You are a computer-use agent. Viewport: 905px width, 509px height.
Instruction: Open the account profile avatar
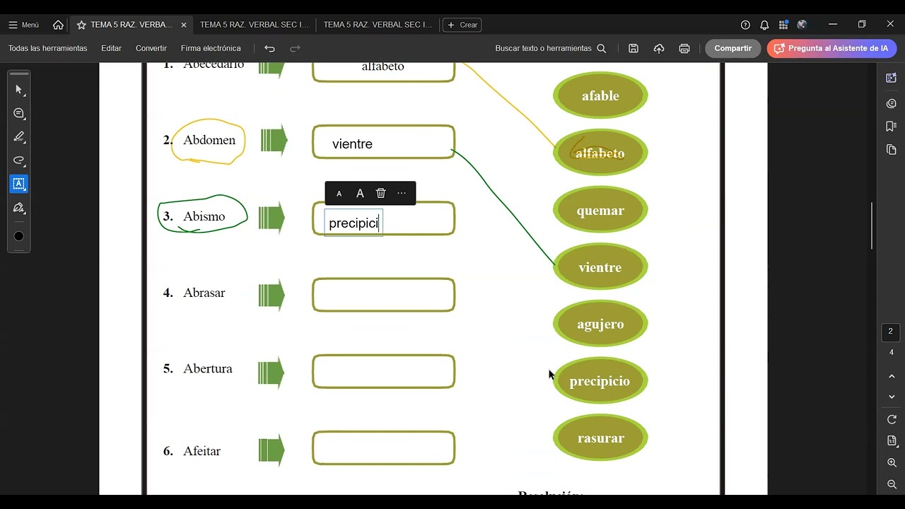click(x=802, y=25)
